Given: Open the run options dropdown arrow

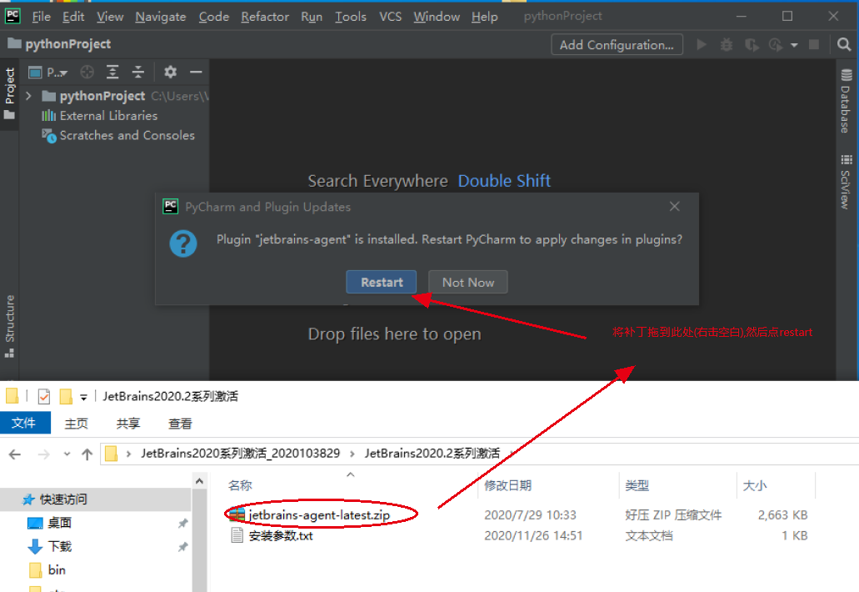Looking at the screenshot, I should click(x=794, y=45).
